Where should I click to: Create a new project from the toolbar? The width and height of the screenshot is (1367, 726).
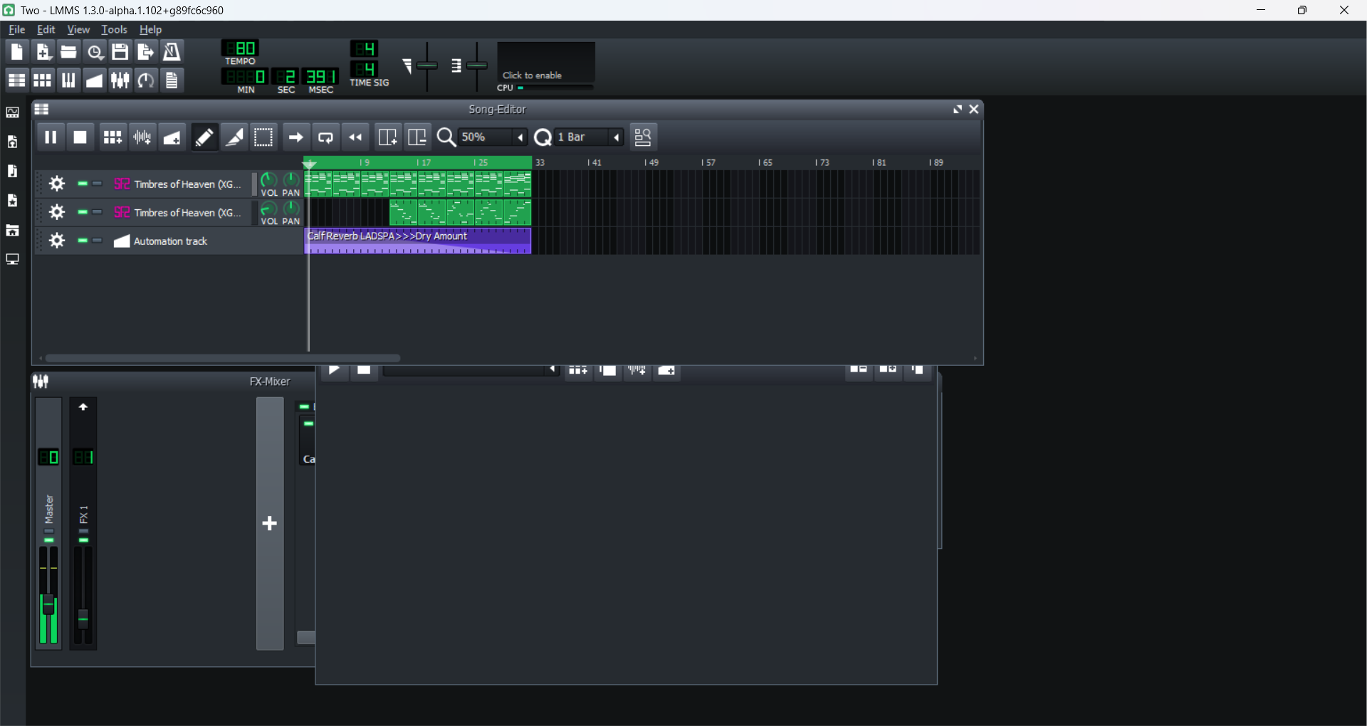[16, 52]
